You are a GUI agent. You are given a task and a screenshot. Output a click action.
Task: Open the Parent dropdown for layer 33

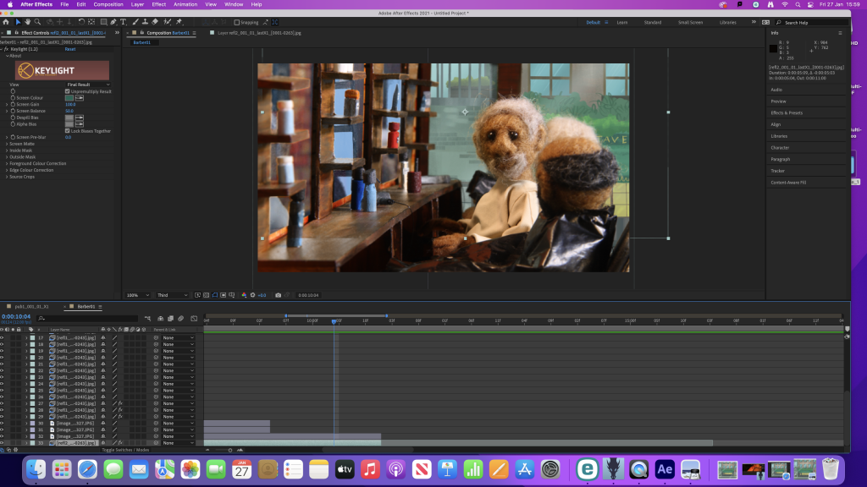tap(178, 443)
